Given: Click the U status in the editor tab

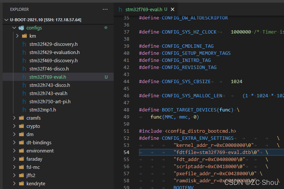Looking at the screenshot, I should (166, 9).
